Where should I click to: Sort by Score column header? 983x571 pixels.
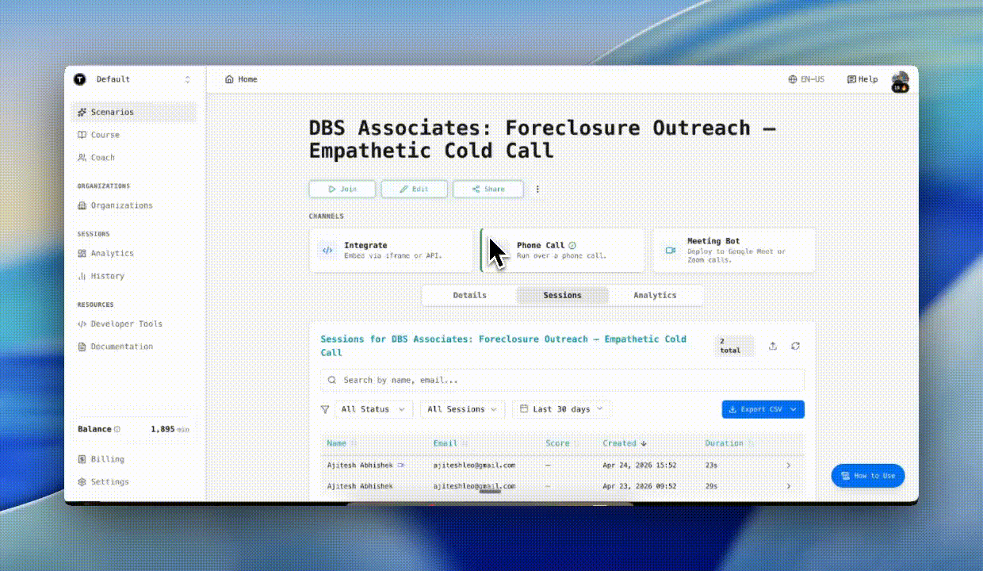point(561,443)
